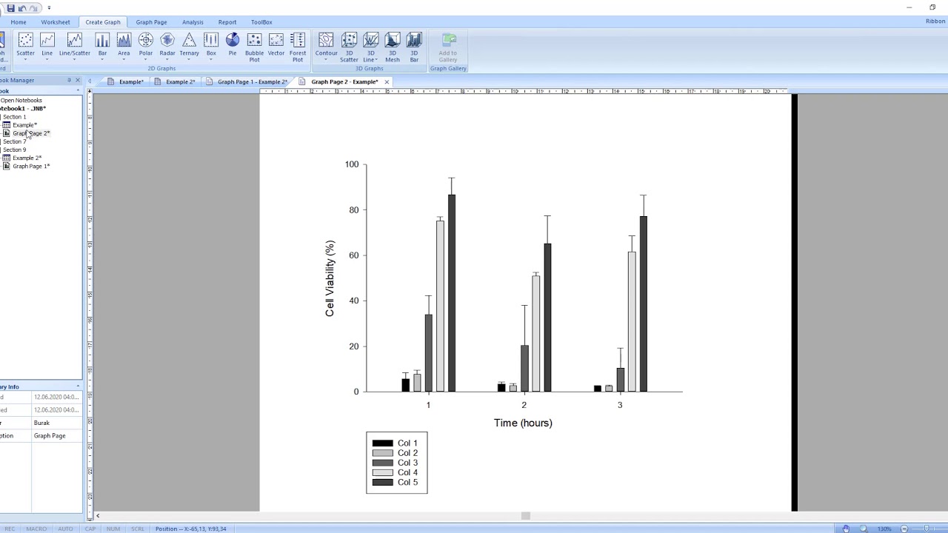Select Section 7 in notebook tree
This screenshot has height=533, width=948.
pos(14,141)
